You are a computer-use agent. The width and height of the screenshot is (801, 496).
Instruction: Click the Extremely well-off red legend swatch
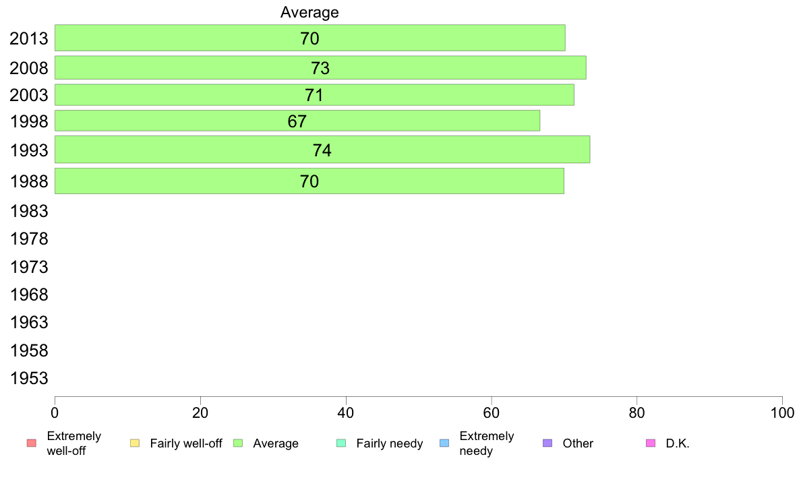[x=31, y=443]
